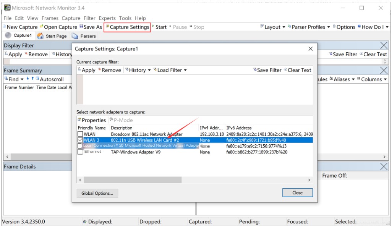The width and height of the screenshot is (392, 228).
Task: Click the adapter list scroll right arrow
Action: click(309, 180)
